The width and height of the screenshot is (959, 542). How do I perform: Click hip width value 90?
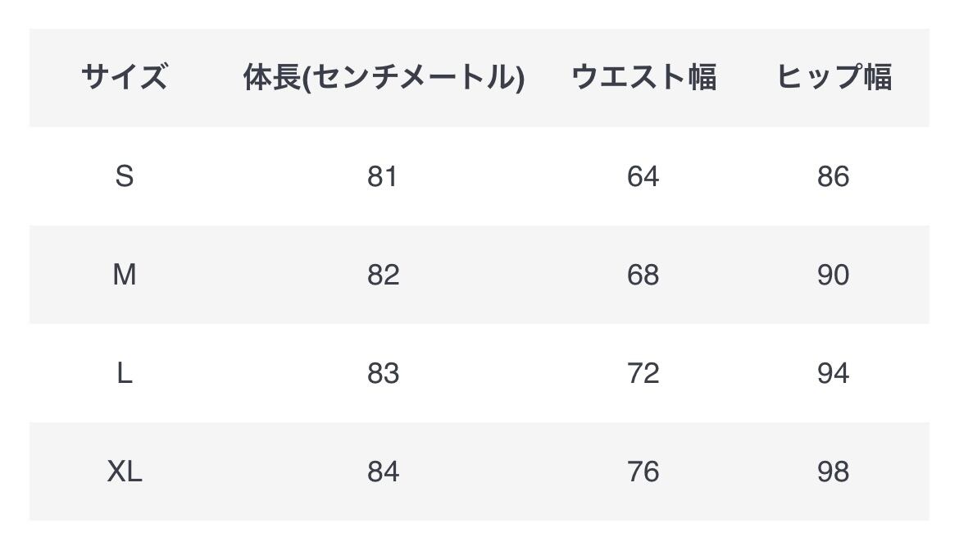tap(833, 275)
